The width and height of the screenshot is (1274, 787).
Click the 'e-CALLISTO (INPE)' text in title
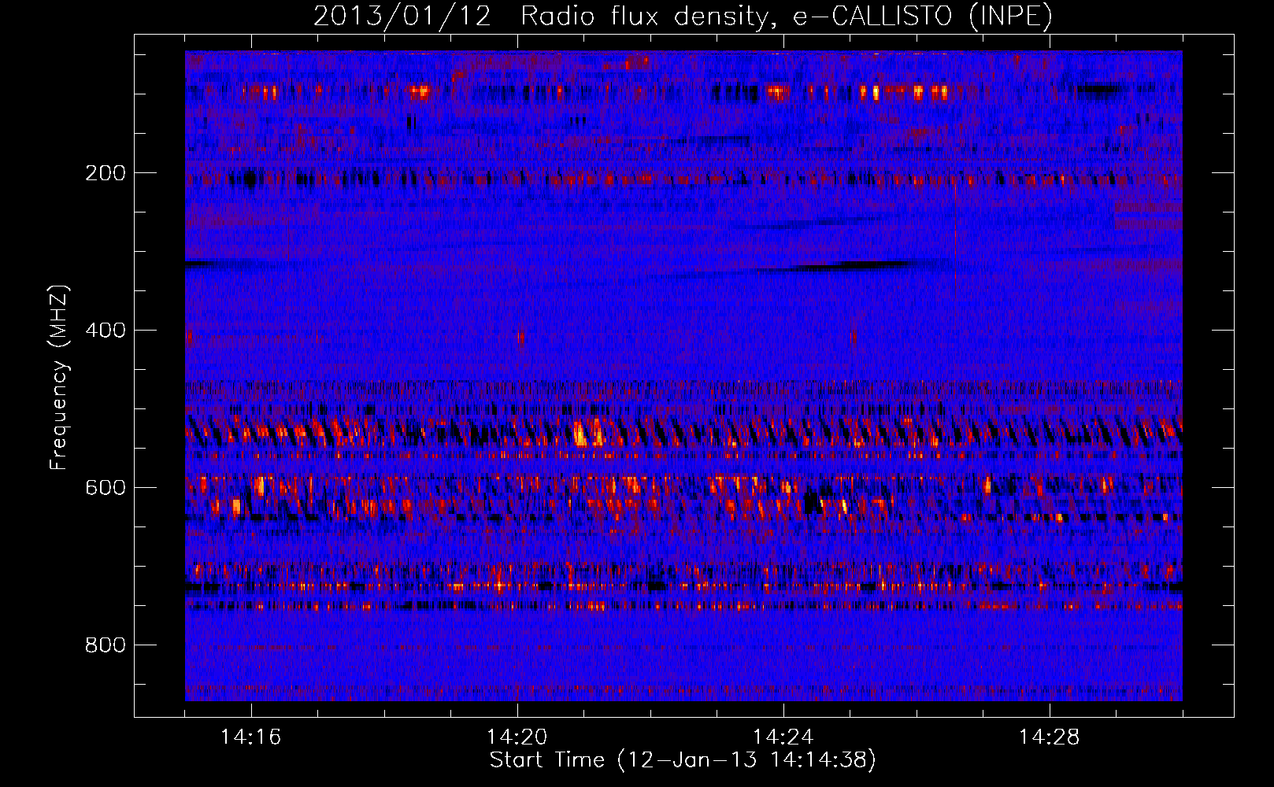point(923,16)
